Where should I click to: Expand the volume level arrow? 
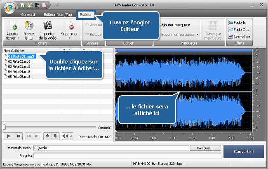(71, 136)
